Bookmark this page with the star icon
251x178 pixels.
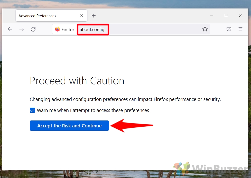[x=205, y=29]
